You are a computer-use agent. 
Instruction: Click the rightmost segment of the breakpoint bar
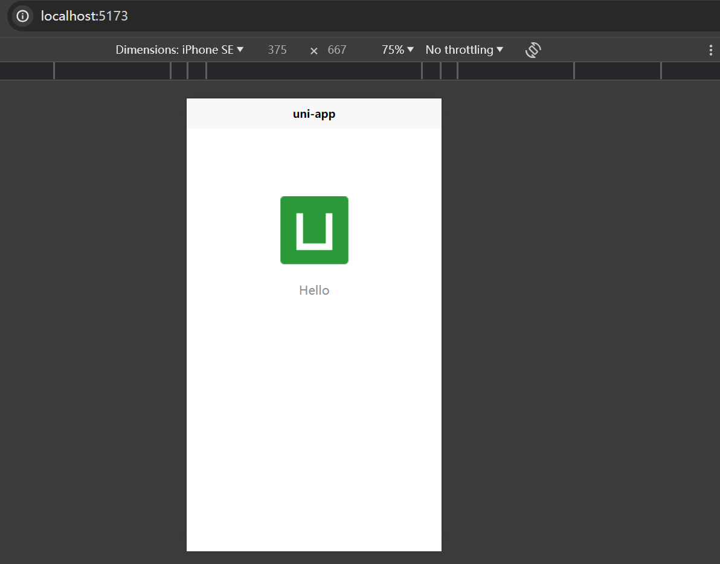[x=690, y=71]
